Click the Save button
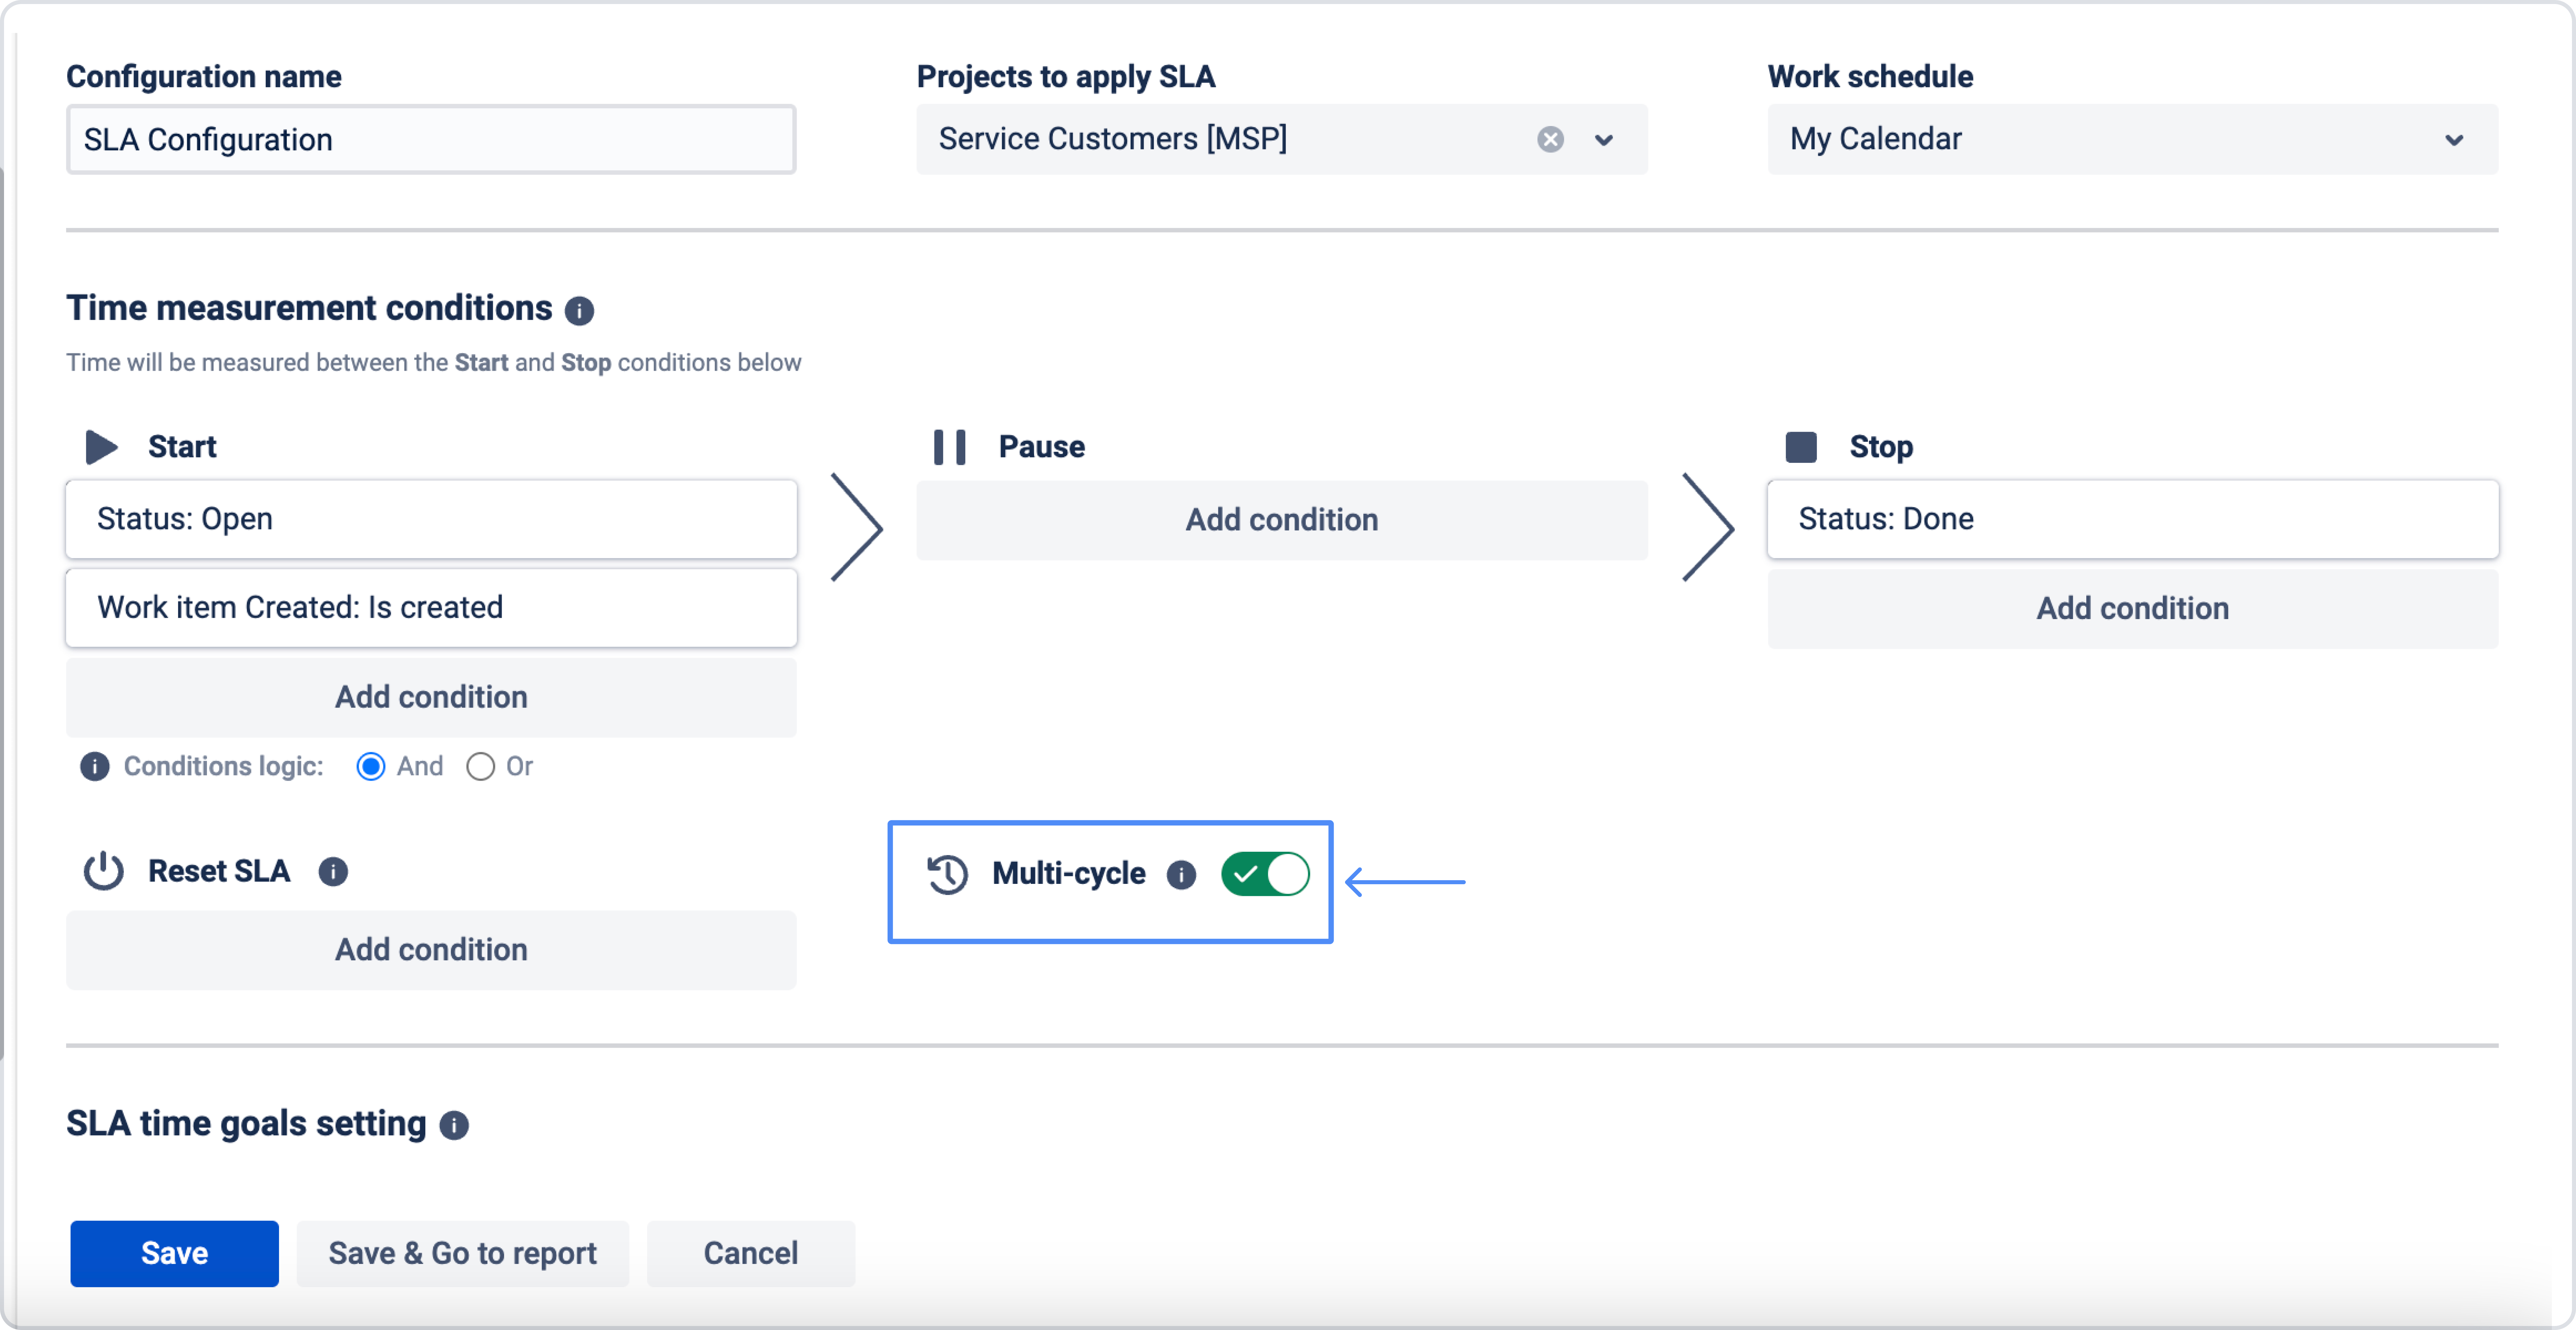The width and height of the screenshot is (2576, 1330). (174, 1253)
